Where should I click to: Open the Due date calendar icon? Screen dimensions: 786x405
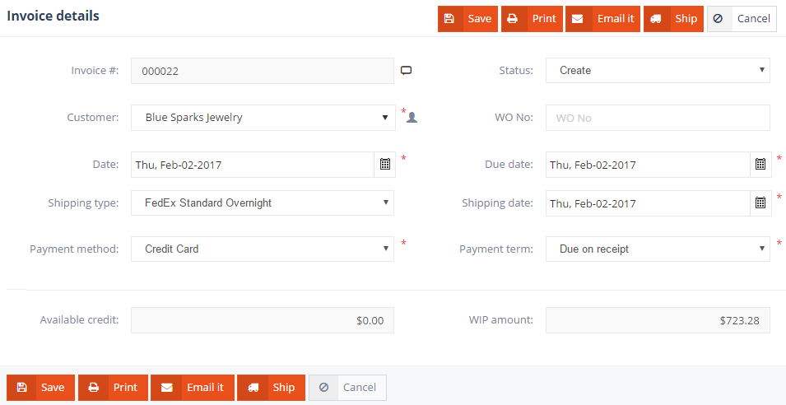click(x=760, y=165)
